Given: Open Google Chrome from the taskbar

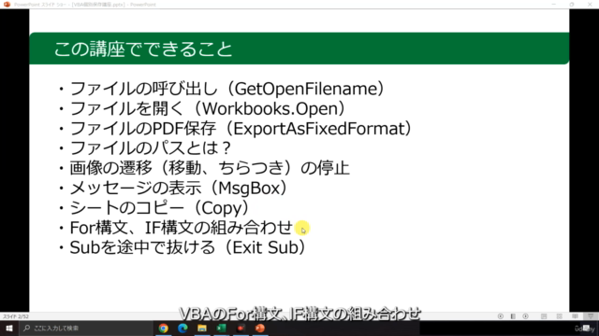Looking at the screenshot, I should click(x=164, y=328).
